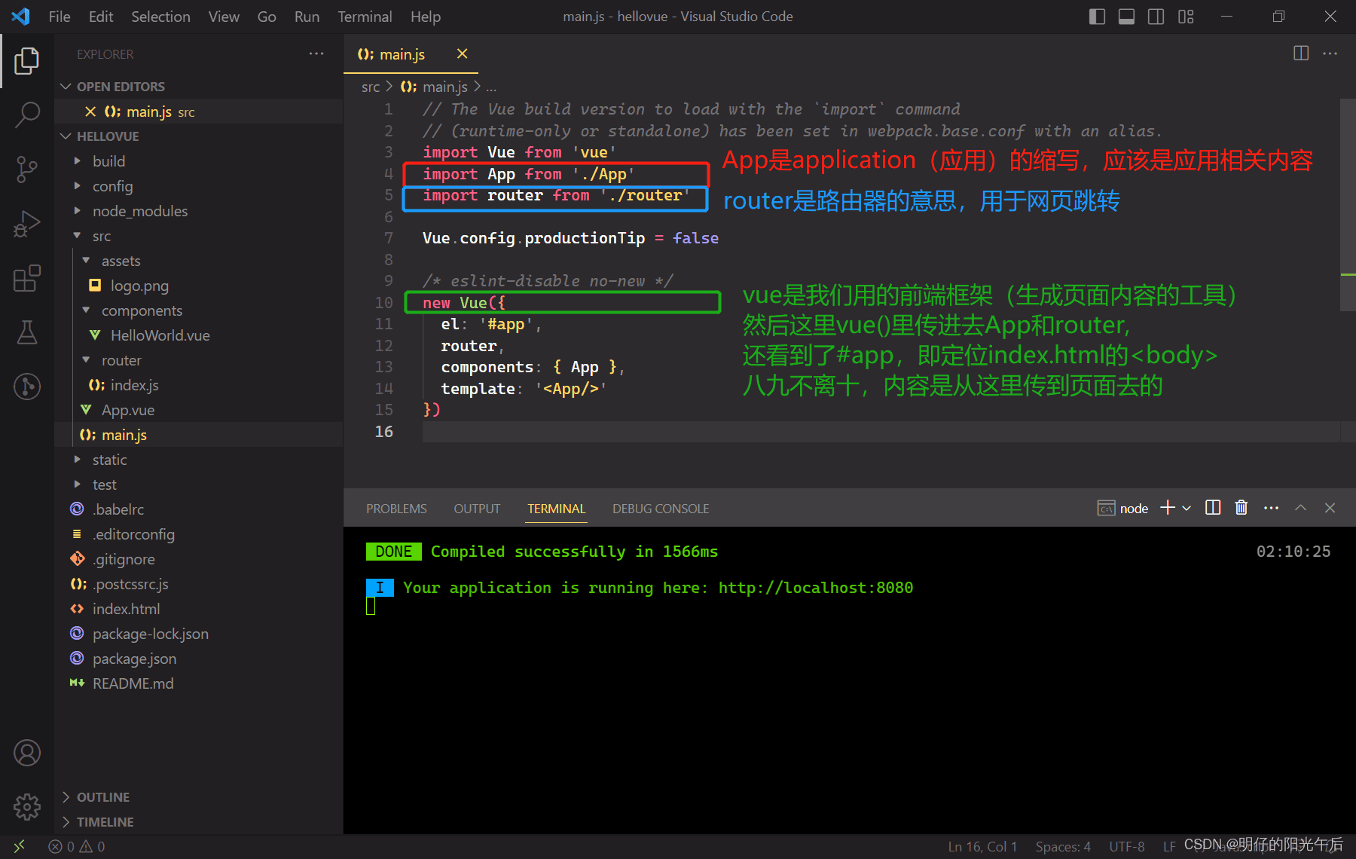Open the Terminal menu
Screen dimensions: 1356x859
[x=365, y=17]
